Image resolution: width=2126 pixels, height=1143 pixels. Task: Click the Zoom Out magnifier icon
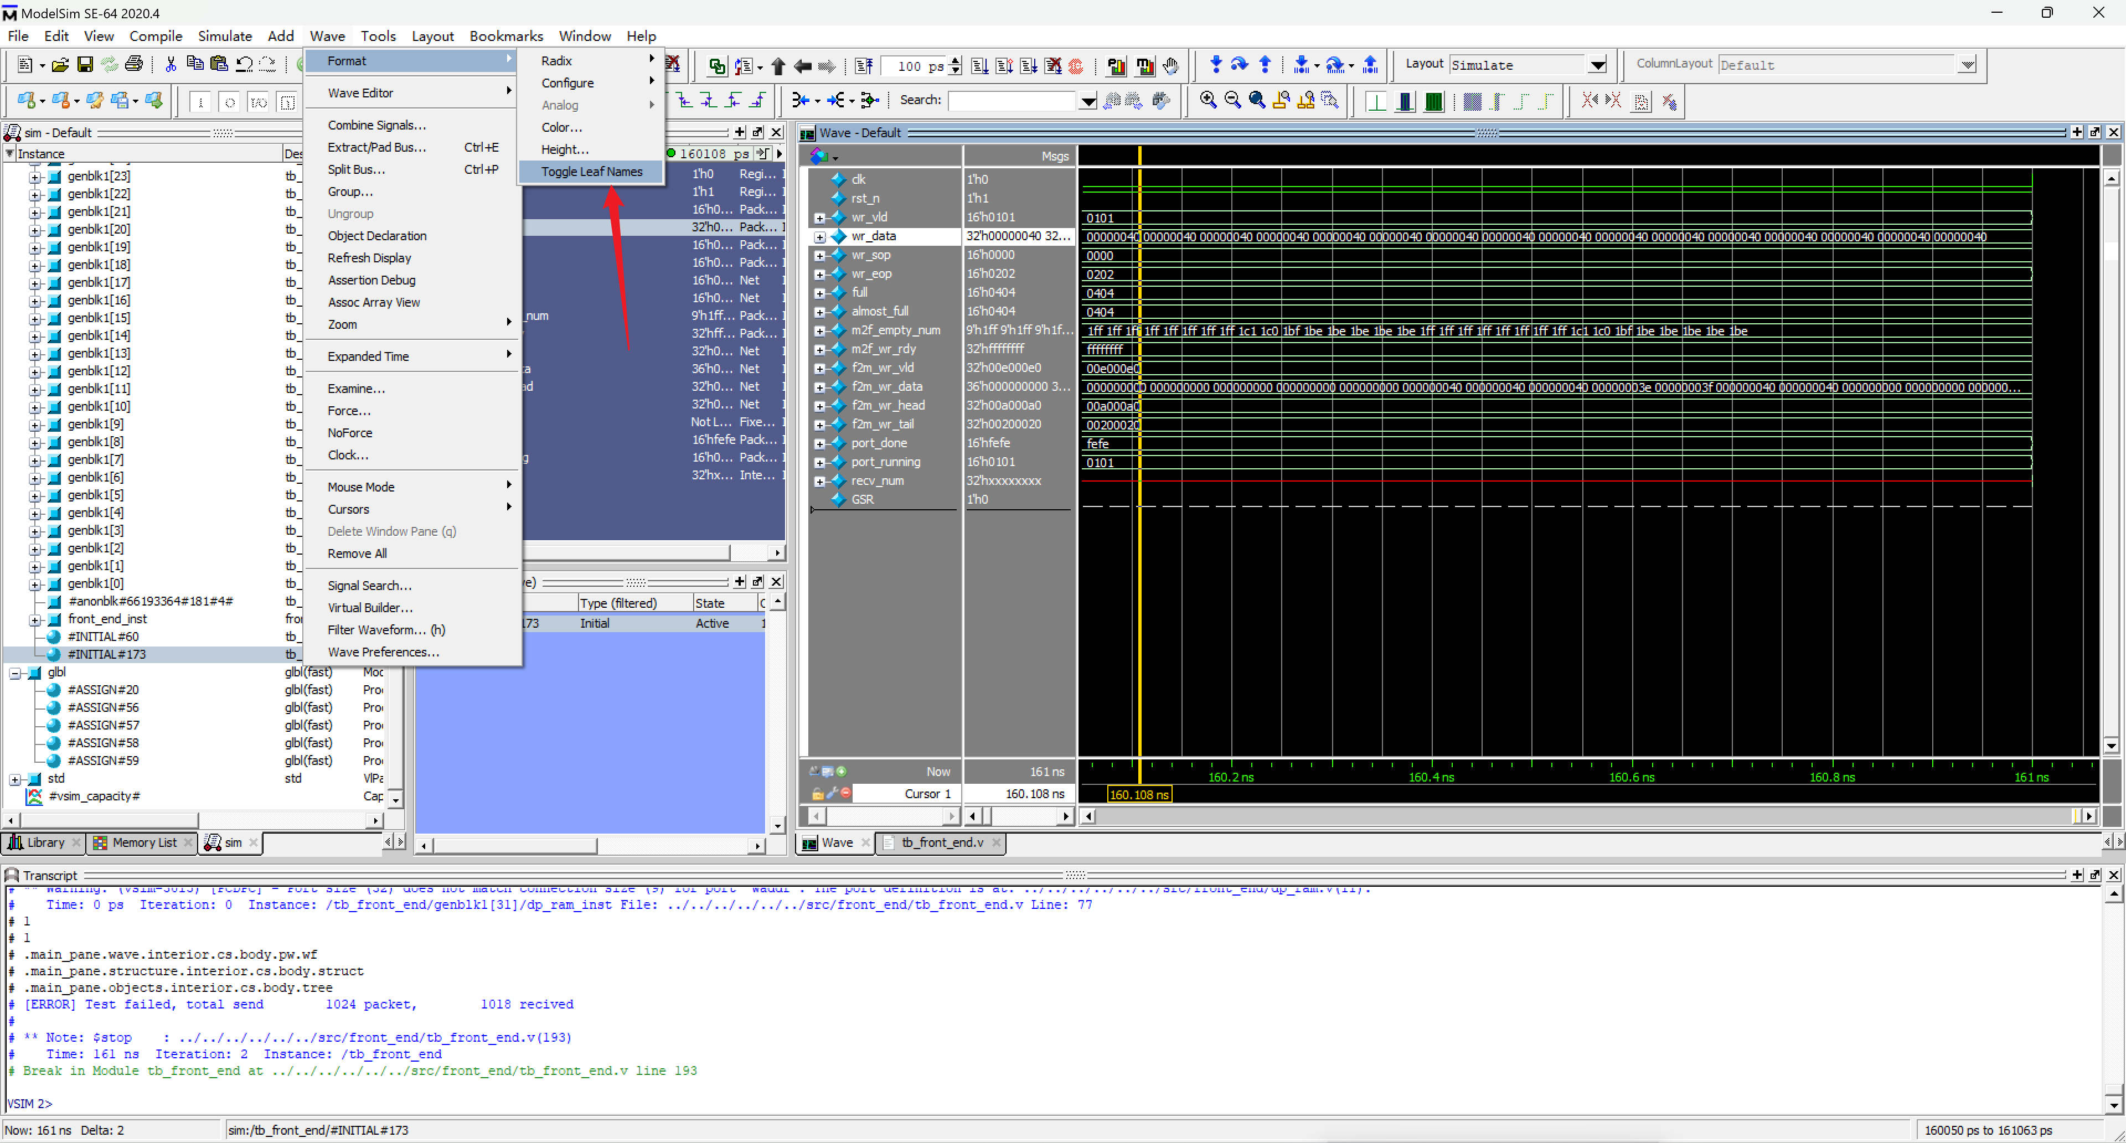click(1232, 100)
